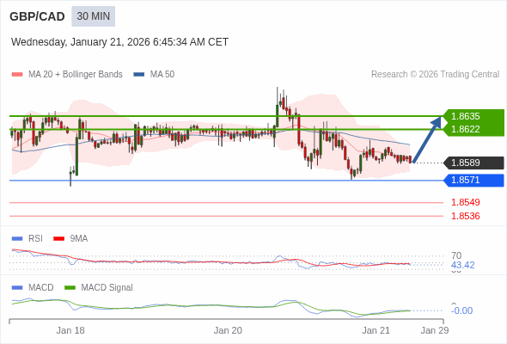The width and height of the screenshot is (507, 344).
Task: Click the RSI 70 level label
Action: 456,255
